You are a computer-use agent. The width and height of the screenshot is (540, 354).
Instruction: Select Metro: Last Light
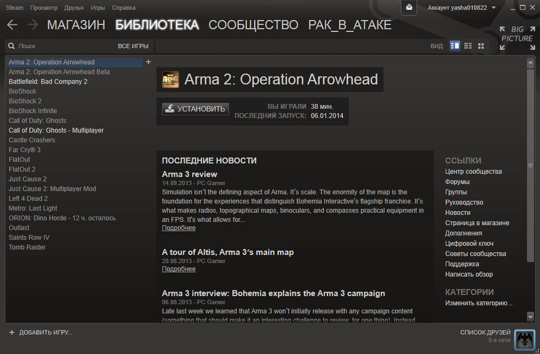click(x=33, y=208)
